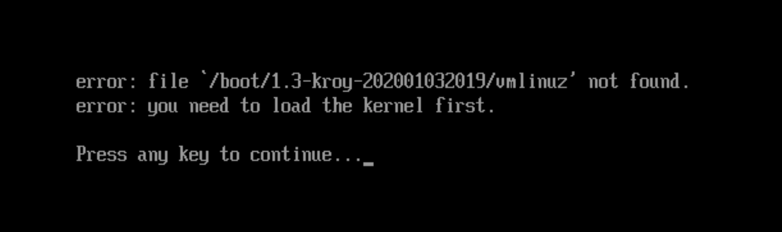Click the word 'file' in the first error
The width and height of the screenshot is (782, 232).
click(x=168, y=81)
